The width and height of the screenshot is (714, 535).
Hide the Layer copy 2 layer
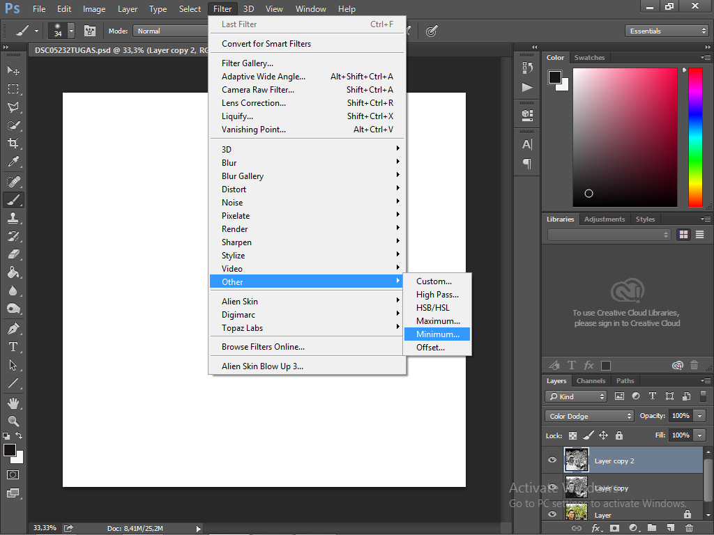[552, 460]
